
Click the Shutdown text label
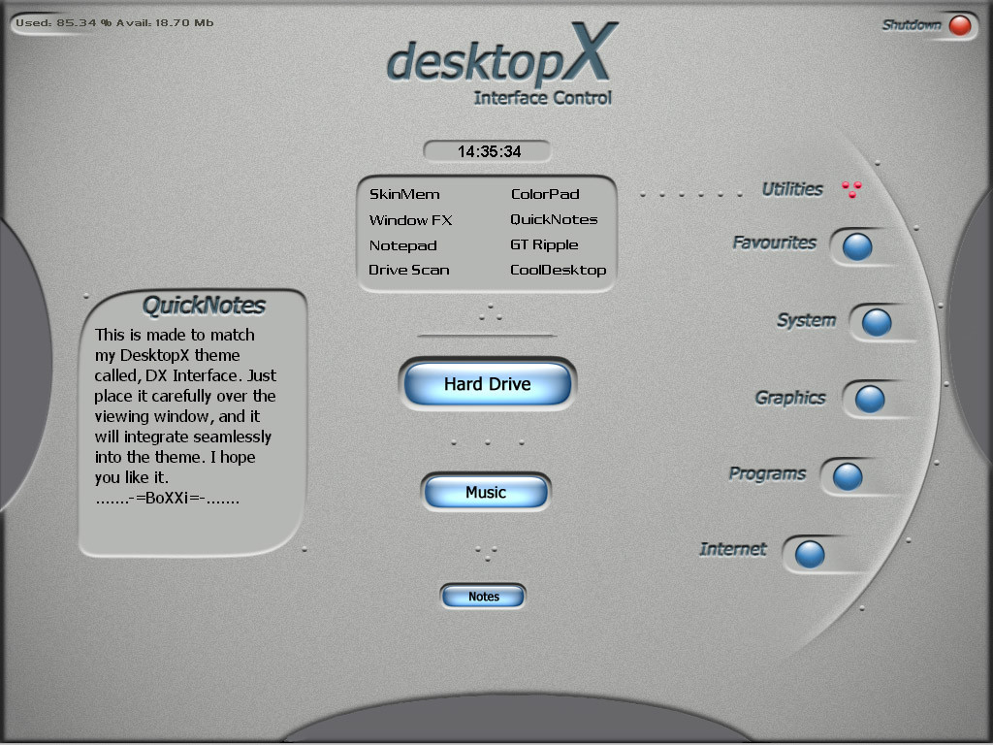click(912, 24)
